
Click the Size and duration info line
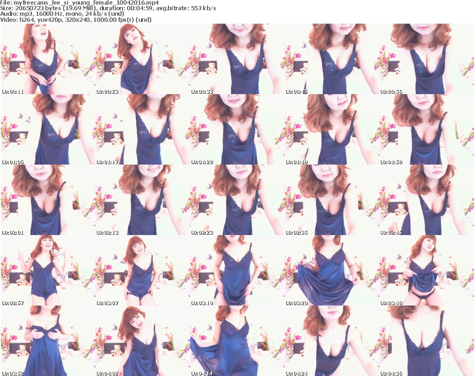click(108, 8)
